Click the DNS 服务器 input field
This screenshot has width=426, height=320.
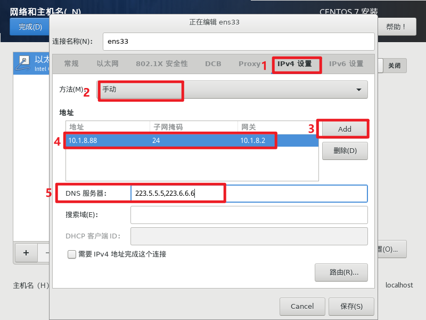pos(249,194)
